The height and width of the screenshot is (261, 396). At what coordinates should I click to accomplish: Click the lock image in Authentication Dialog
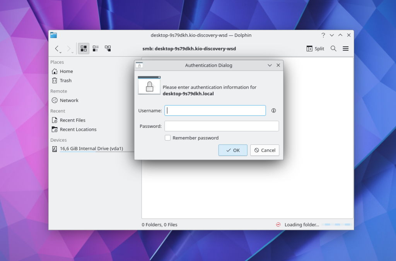tap(149, 85)
